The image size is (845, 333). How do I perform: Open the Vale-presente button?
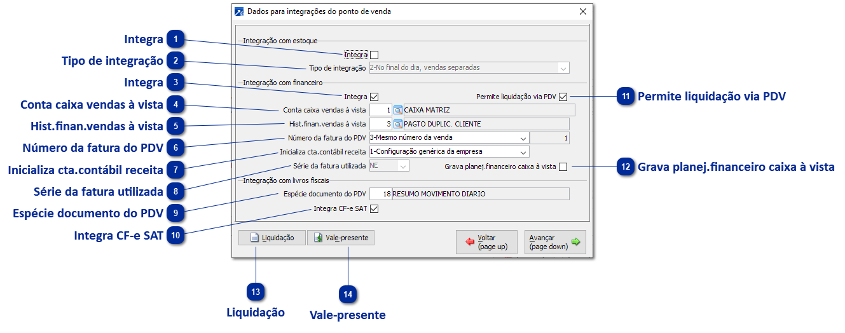click(341, 238)
